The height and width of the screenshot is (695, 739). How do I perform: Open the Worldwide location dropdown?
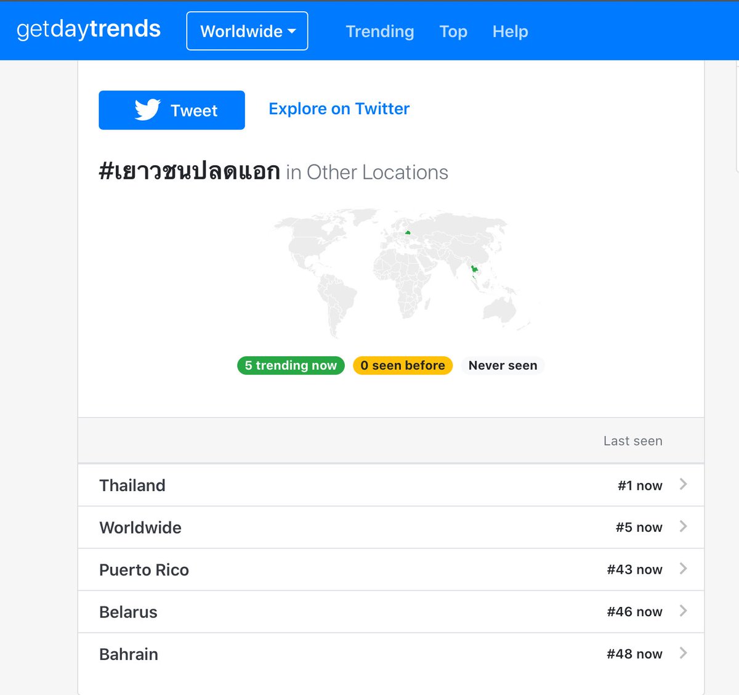247,31
